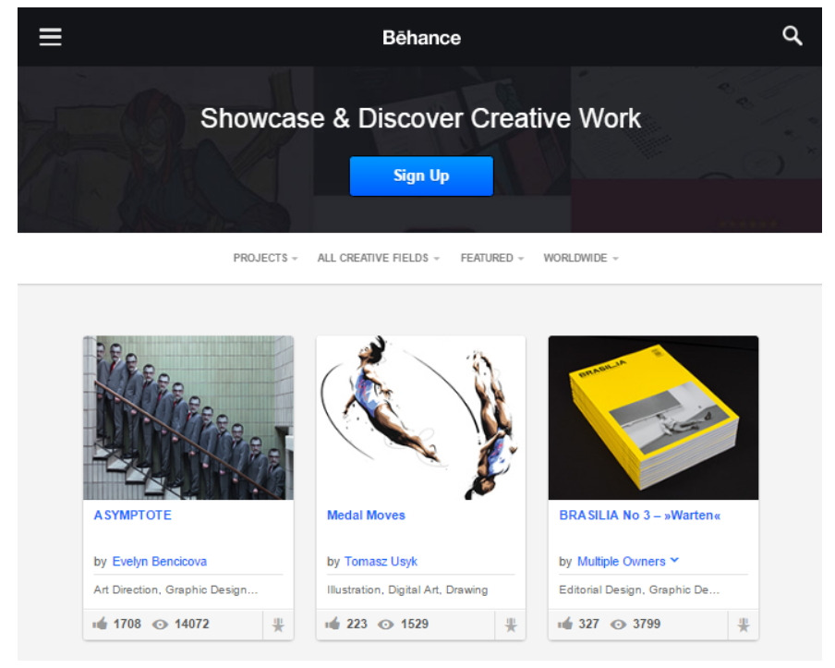Image resolution: width=835 pixels, height=668 pixels.
Task: Click the thumbs-up icon on Medal Moves
Action: point(333,624)
